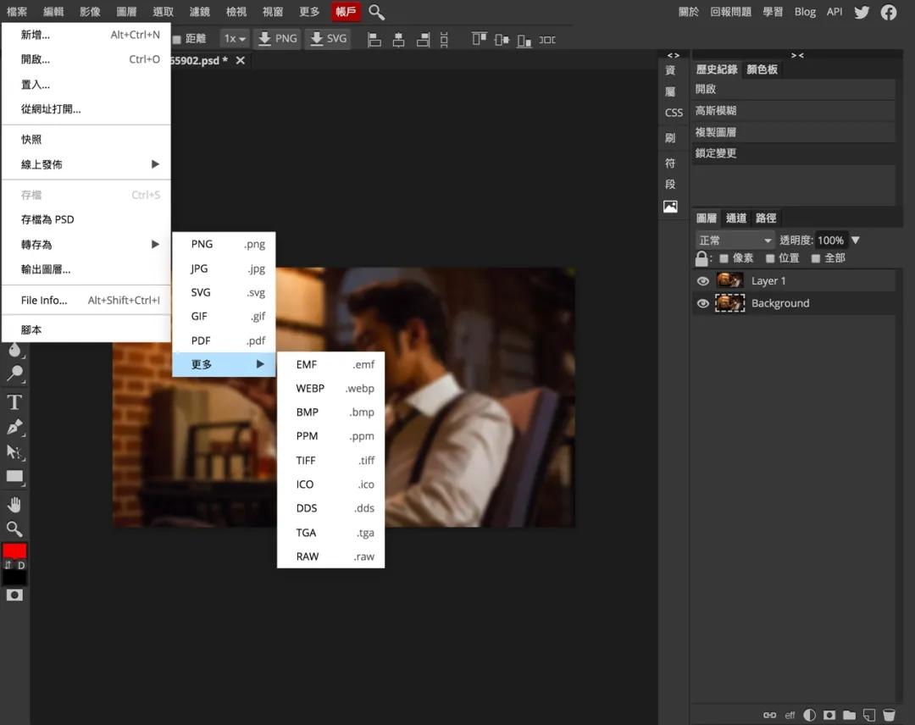This screenshot has width=915, height=725.
Task: Select the Rectangle shape tool
Action: pyautogui.click(x=14, y=477)
